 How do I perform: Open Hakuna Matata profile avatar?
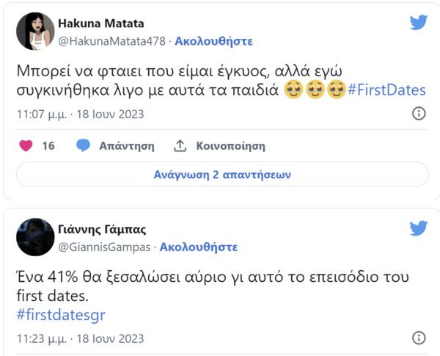35,32
